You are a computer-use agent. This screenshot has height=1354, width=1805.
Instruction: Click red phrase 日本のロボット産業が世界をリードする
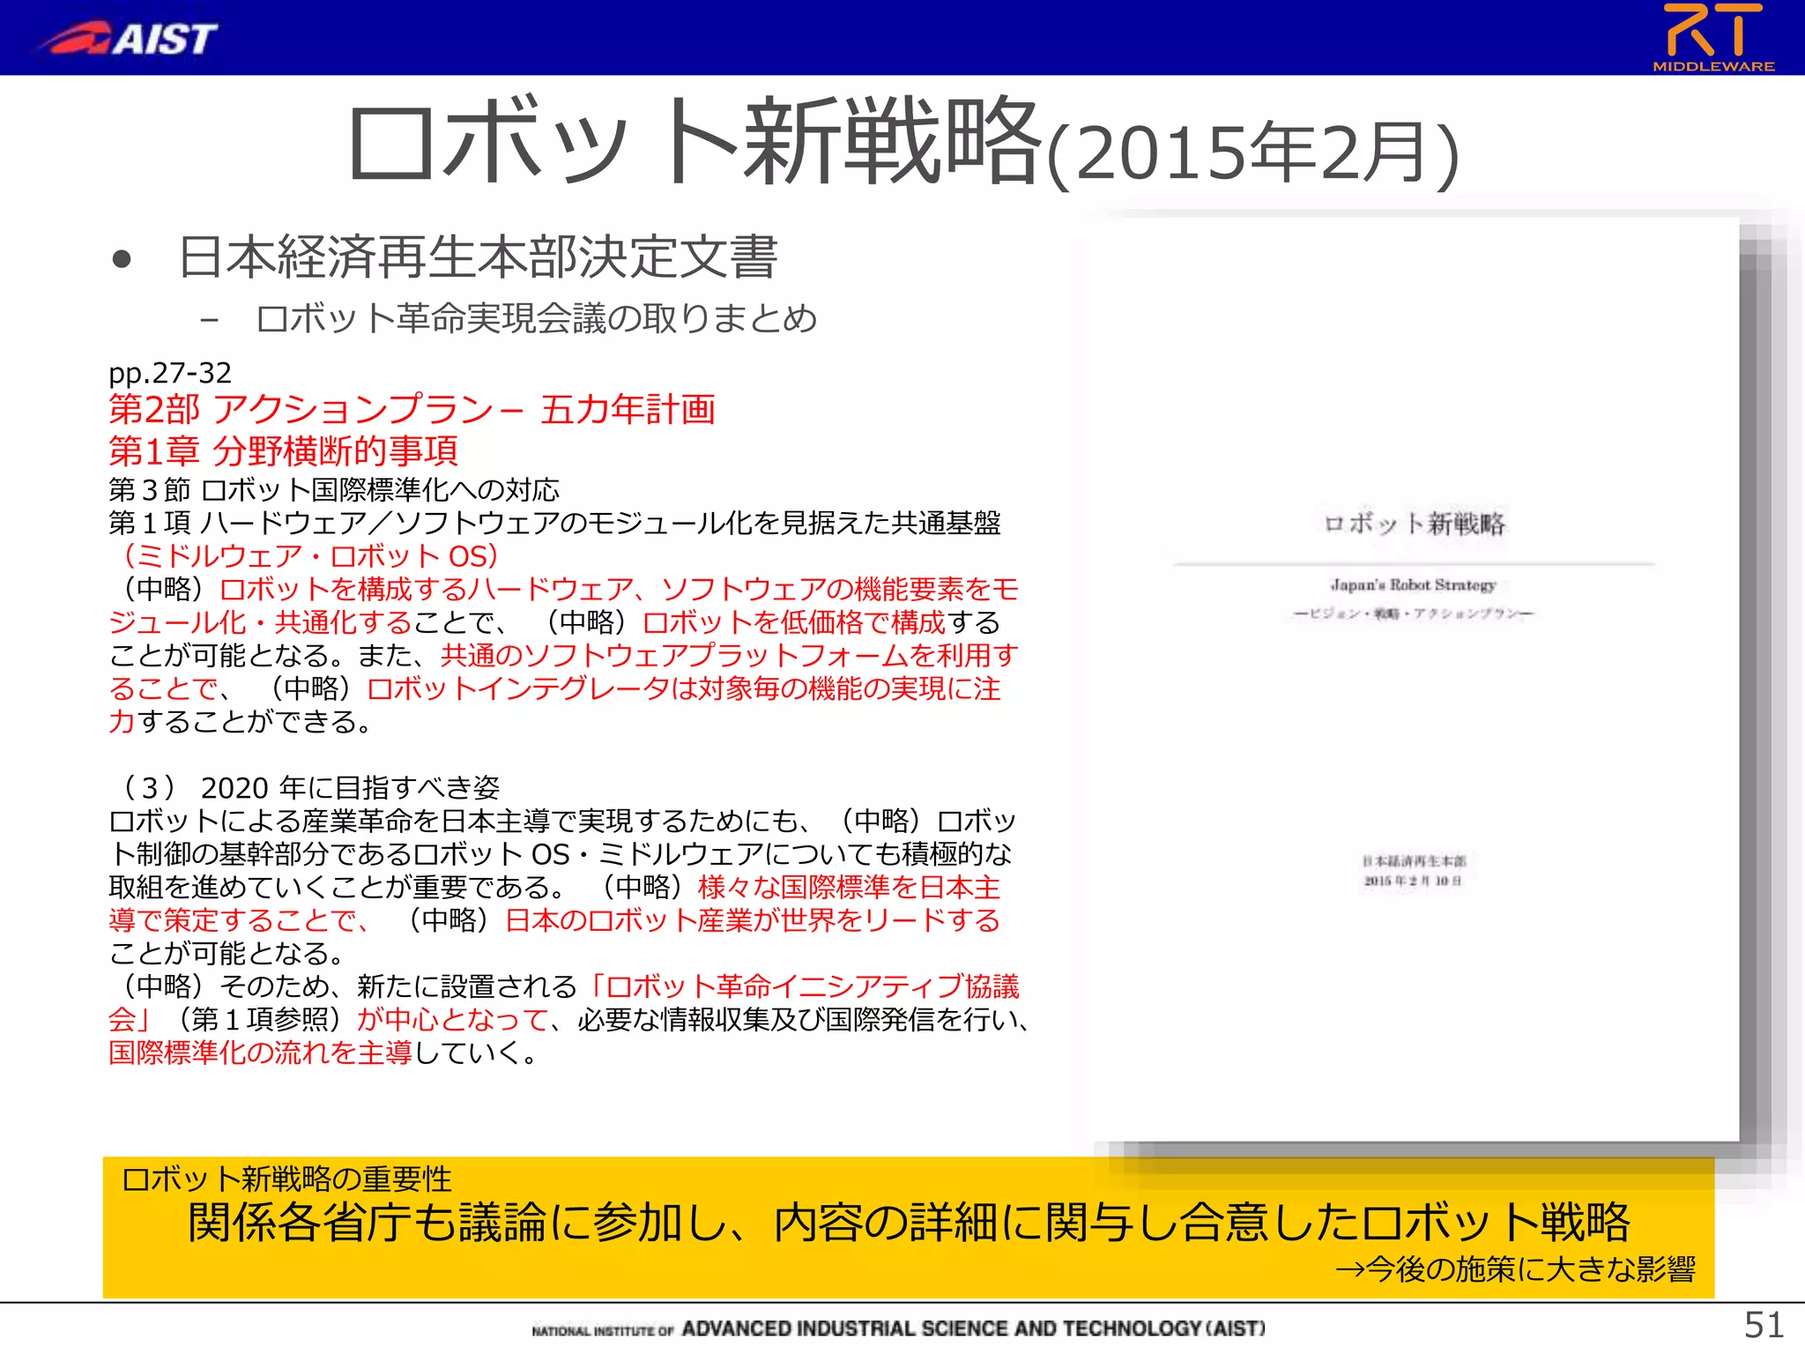tap(753, 920)
